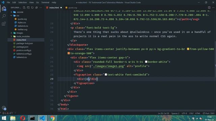Open twitter.svg in Explorer
This screenshot has width=216, height=121.
[x=22, y=29]
